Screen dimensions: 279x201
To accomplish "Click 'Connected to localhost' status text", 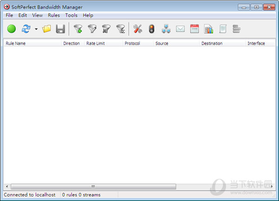I will 30,195.
